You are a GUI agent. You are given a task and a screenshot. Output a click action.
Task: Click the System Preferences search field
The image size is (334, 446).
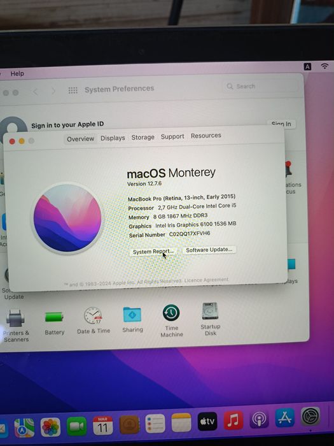pos(260,86)
